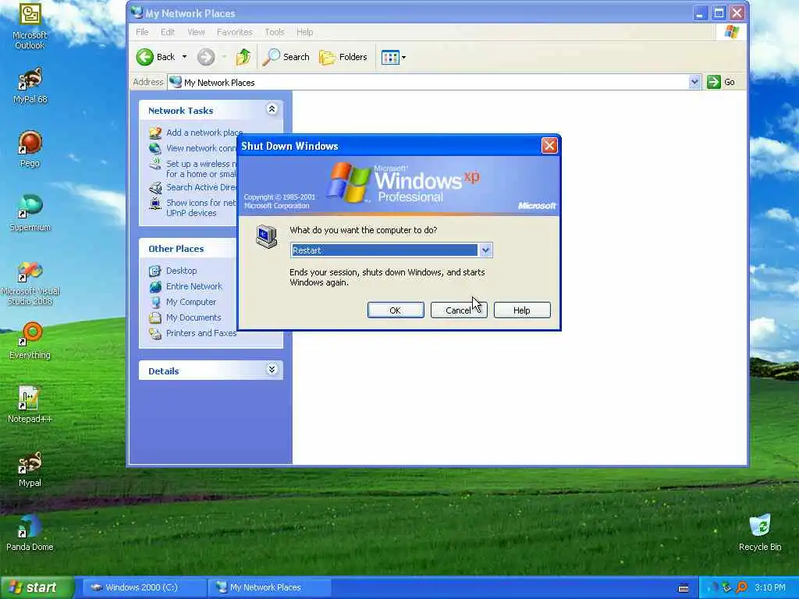
Task: Select Microsoft Visual Studio 2008 desktop icon
Action: pyautogui.click(x=30, y=283)
